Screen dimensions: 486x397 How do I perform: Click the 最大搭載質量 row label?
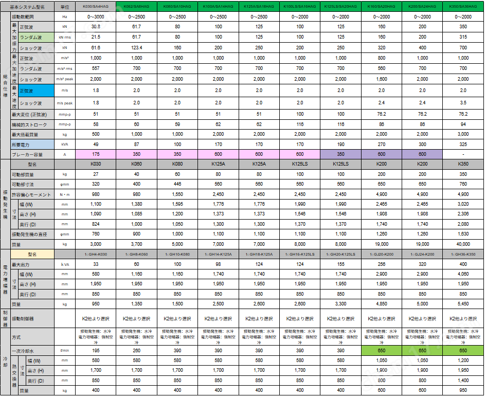coord(32,135)
